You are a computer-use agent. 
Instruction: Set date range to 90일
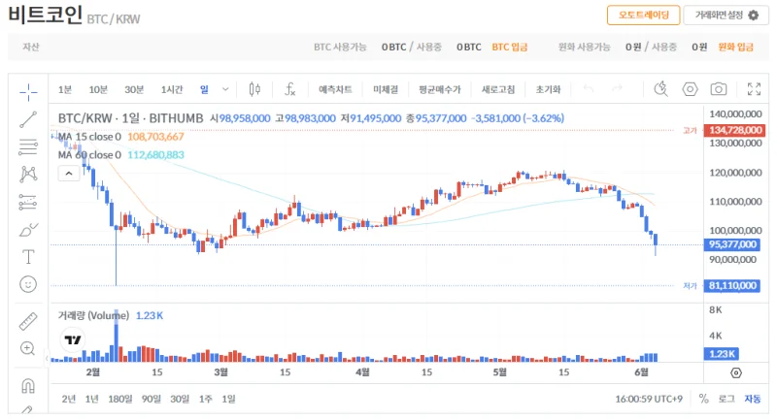(152, 399)
